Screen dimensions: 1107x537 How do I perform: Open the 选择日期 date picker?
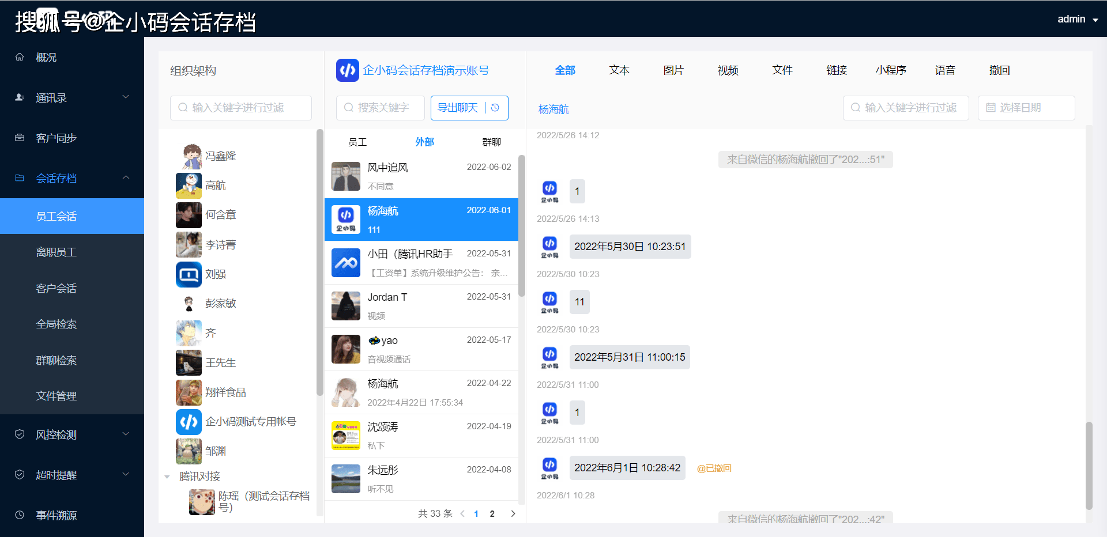pos(1026,108)
